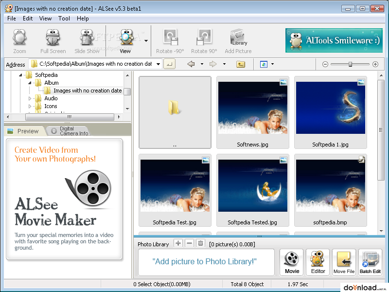Add picture to Photo Library plus button
Image resolution: width=389 pixels, height=292 pixels.
[x=178, y=243]
